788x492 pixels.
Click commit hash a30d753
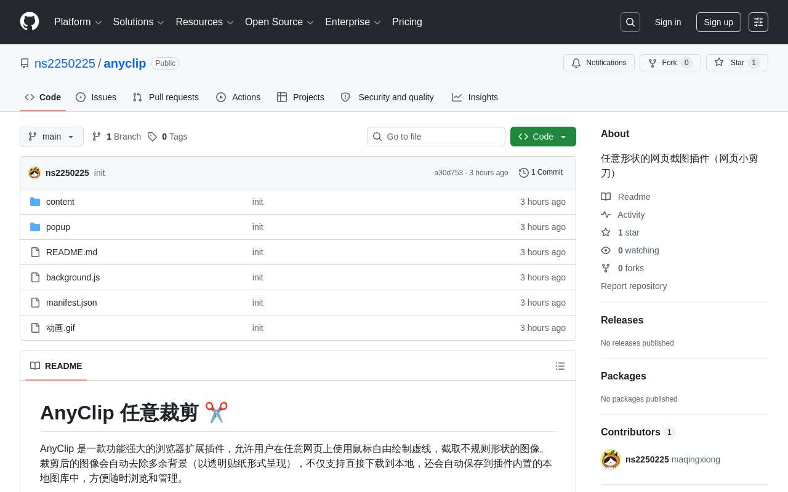coord(449,173)
